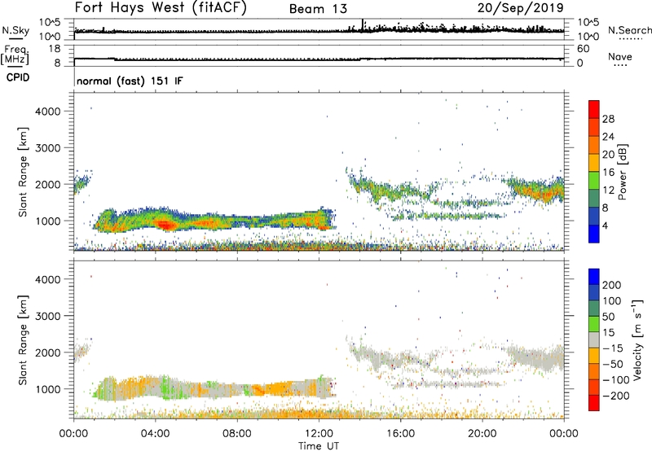Screen dimensions: 652x451
Task: Click the yellow-orange 16-20 dB power swatch
Action: coord(594,162)
